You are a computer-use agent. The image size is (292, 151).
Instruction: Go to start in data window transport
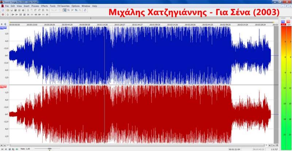point(2,149)
